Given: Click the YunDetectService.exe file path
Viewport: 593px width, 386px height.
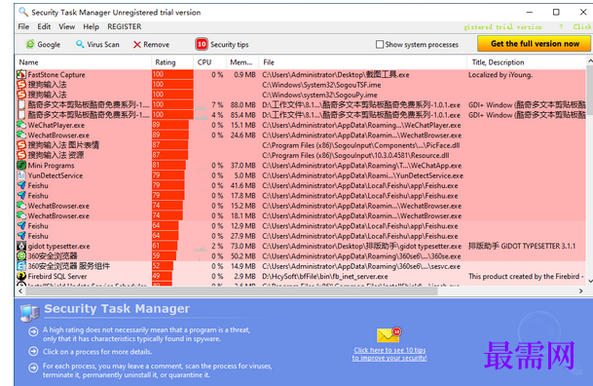Looking at the screenshot, I should point(362,175).
